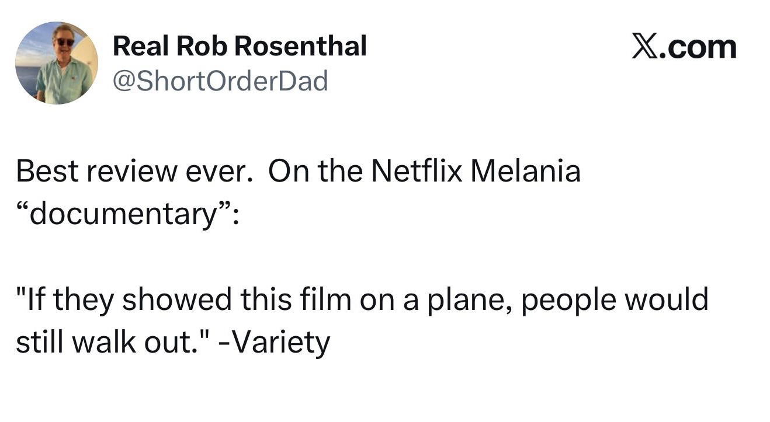
Task: Click the ".com" text beside the X logo
Action: click(698, 47)
